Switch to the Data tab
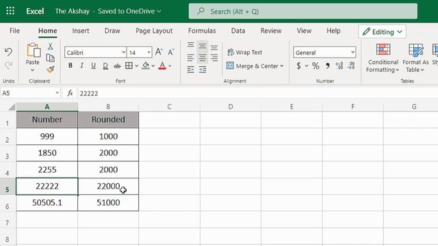 click(238, 31)
